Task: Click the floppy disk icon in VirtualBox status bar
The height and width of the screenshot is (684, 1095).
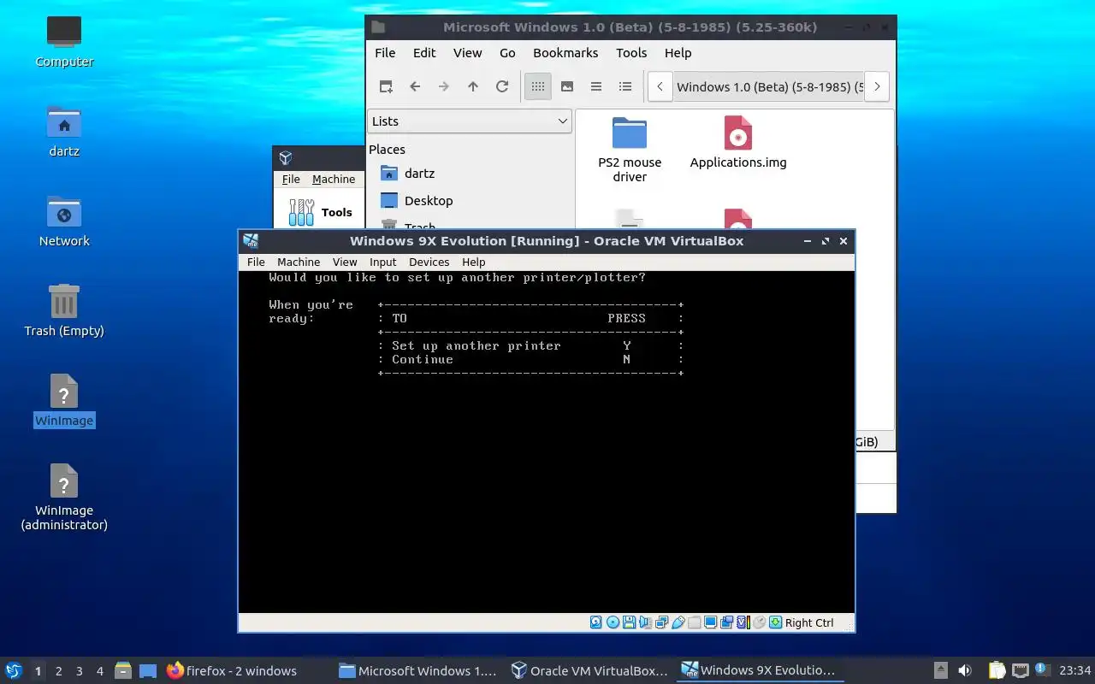Action: [629, 622]
